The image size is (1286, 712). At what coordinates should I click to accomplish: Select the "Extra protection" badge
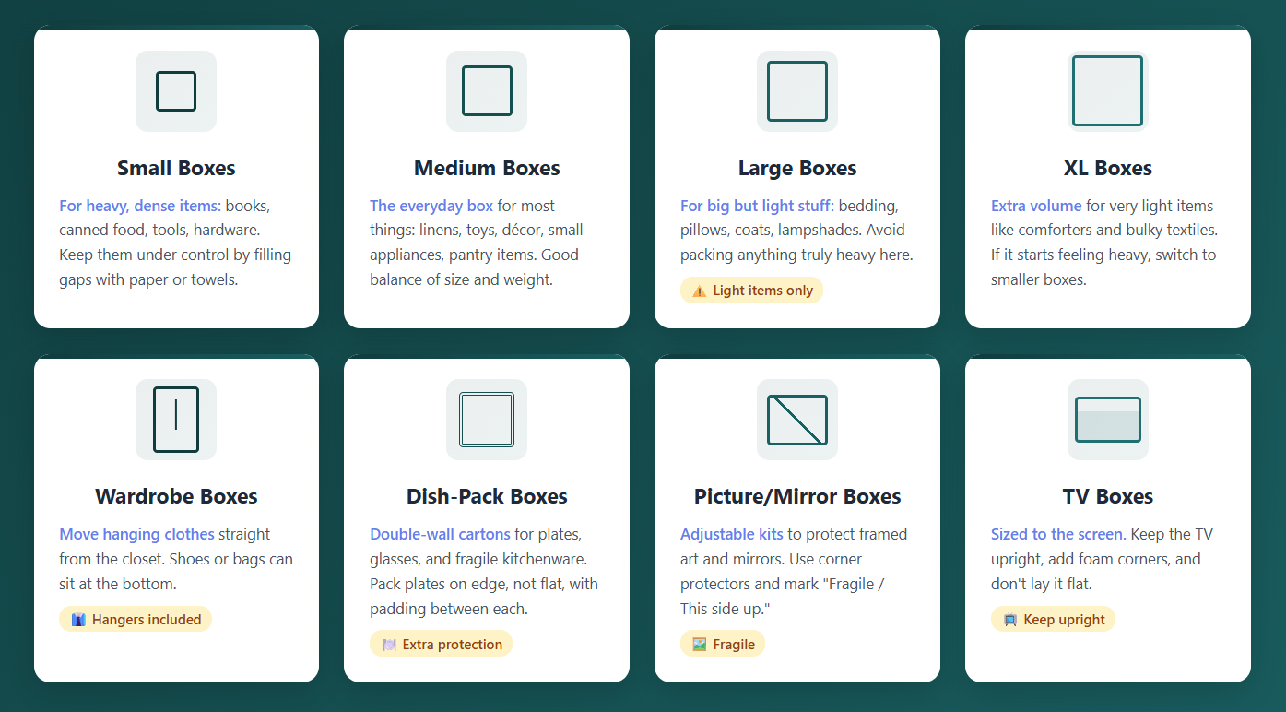pyautogui.click(x=441, y=645)
